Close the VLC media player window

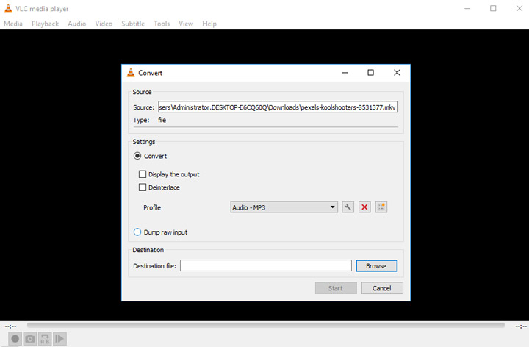519,8
